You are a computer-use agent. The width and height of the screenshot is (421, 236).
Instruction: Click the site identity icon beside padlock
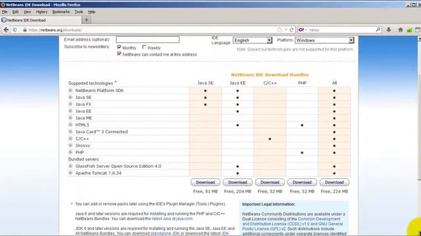pyautogui.click(x=15, y=30)
